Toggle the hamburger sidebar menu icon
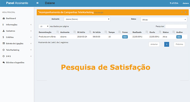Viewport: 190px width, 102px height. [38, 3]
